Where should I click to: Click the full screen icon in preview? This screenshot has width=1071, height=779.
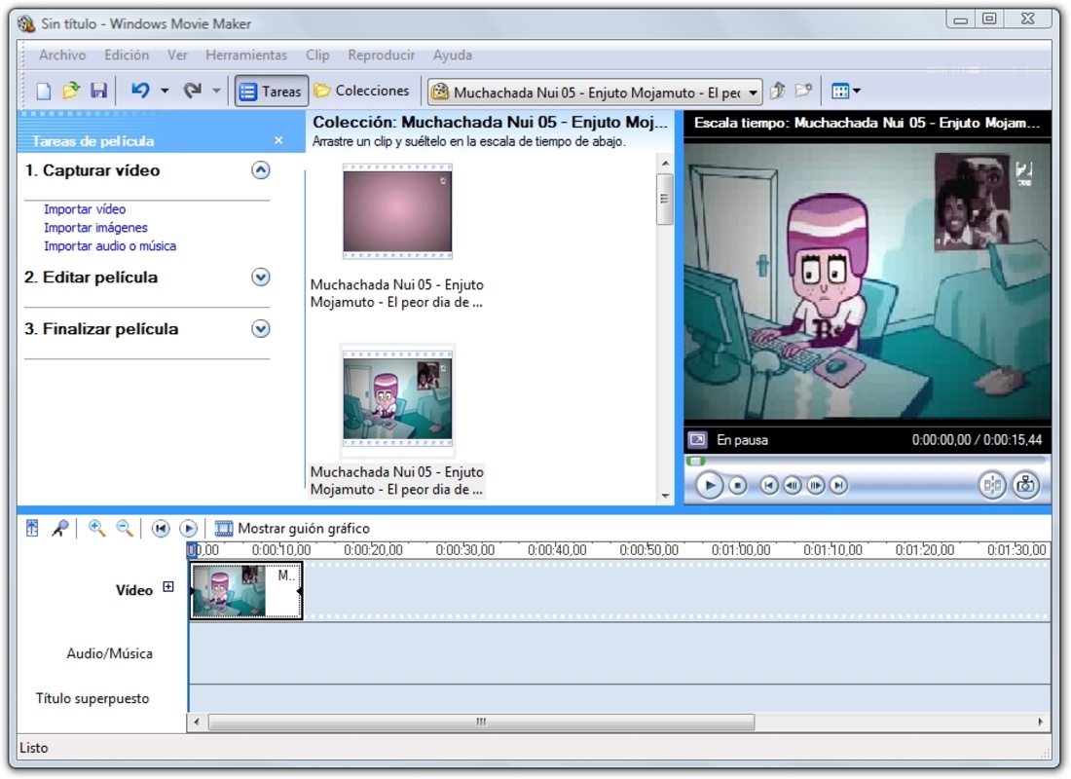click(x=697, y=440)
